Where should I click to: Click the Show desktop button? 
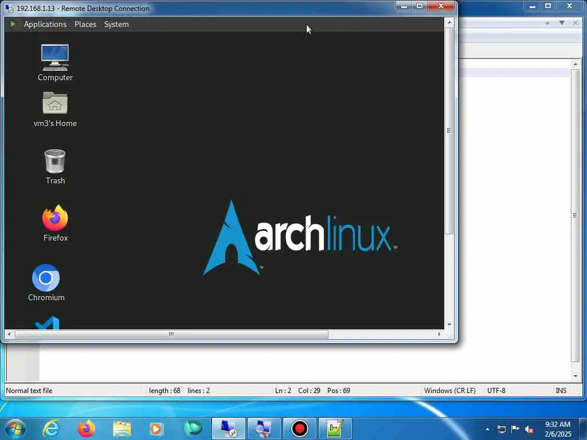pos(582,429)
